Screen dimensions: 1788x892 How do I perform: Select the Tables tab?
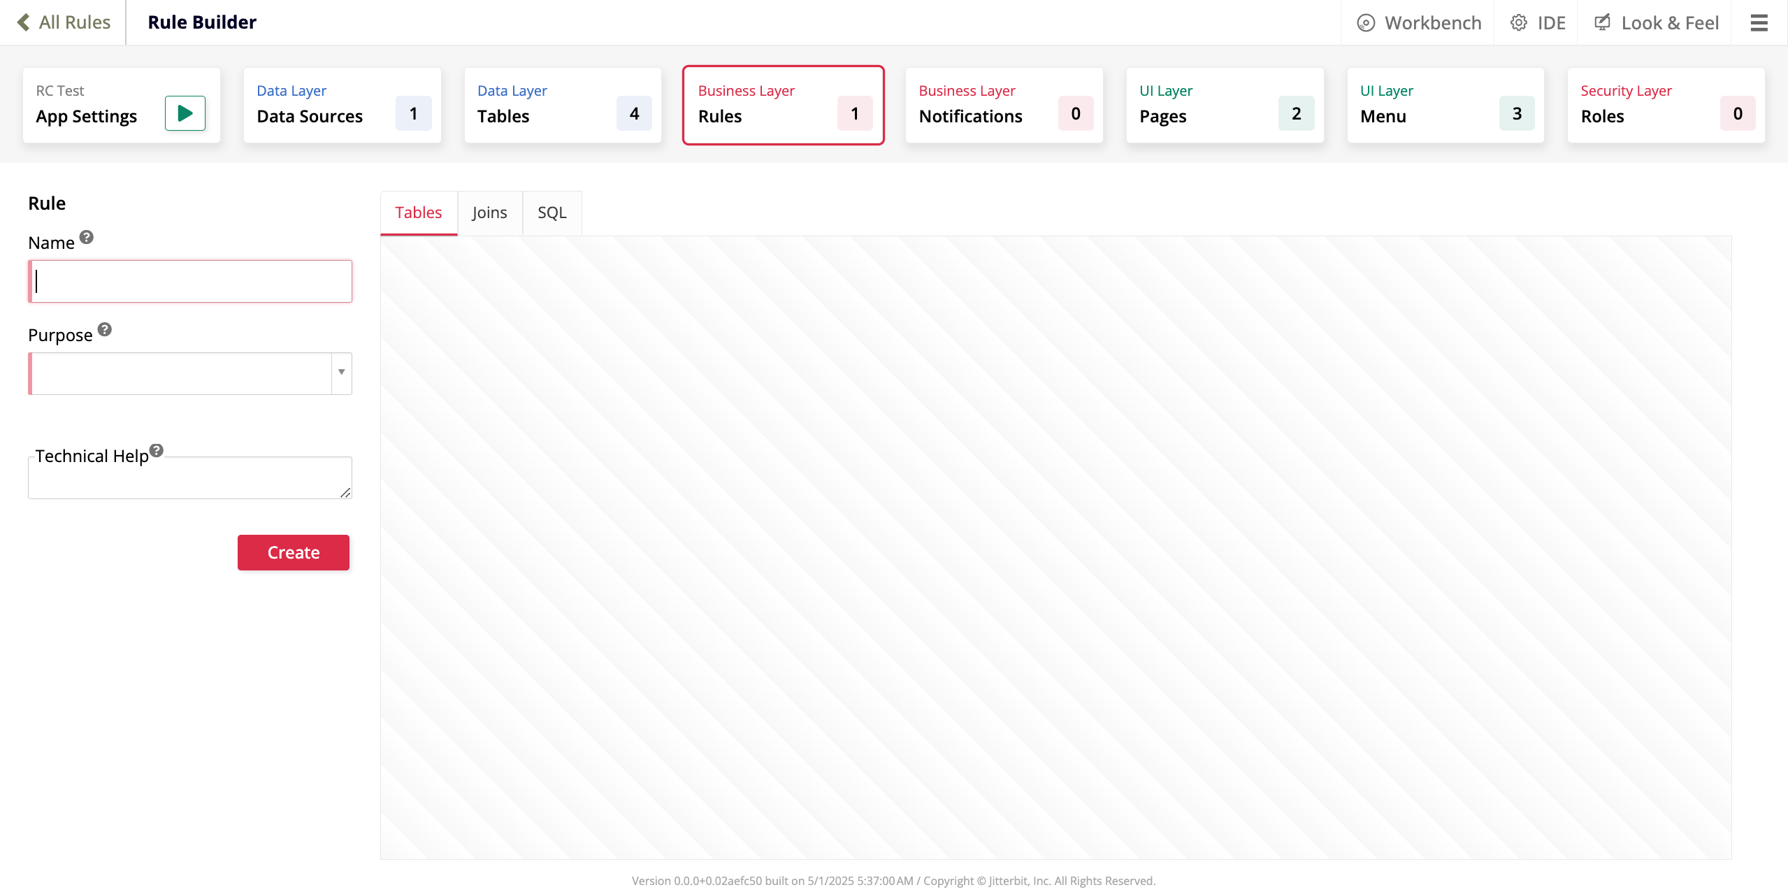tap(418, 213)
